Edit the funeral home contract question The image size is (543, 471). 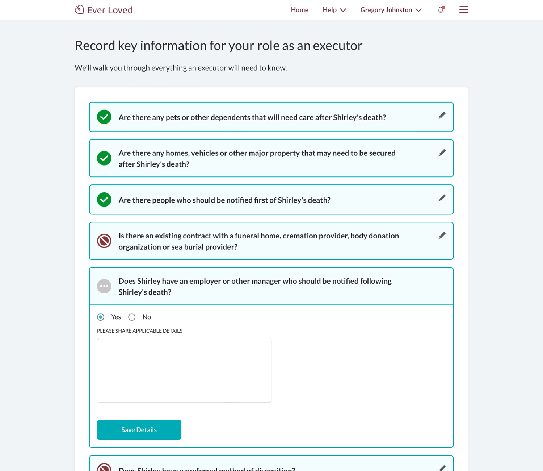442,236
